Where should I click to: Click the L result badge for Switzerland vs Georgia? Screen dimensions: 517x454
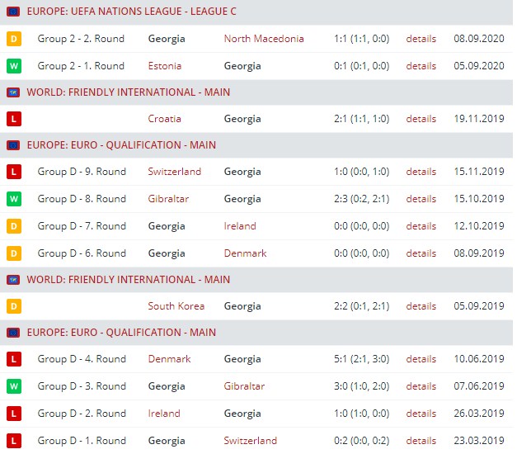pos(13,172)
